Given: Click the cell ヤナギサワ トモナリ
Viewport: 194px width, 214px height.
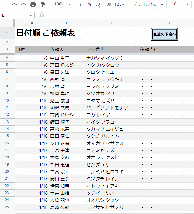Looking at the screenshot, I should tap(112, 108).
